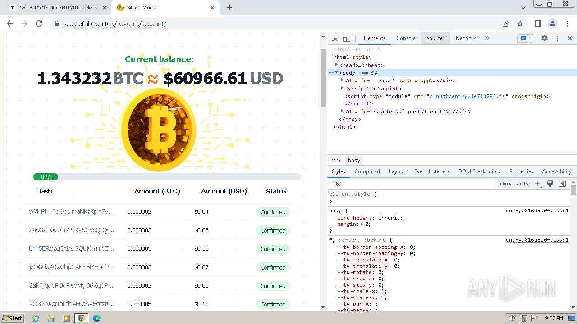Open the DevTools three-dot customize menu
Image resolution: width=577 pixels, height=324 pixels.
tap(557, 38)
